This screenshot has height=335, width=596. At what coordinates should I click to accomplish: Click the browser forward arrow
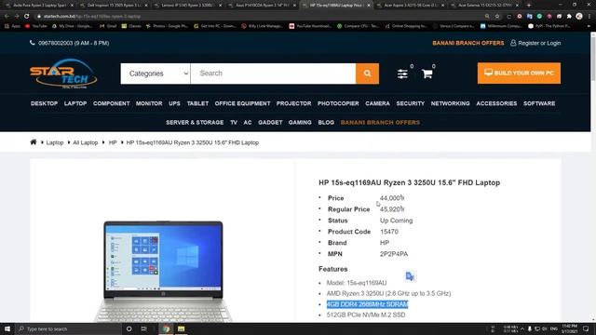(x=17, y=17)
